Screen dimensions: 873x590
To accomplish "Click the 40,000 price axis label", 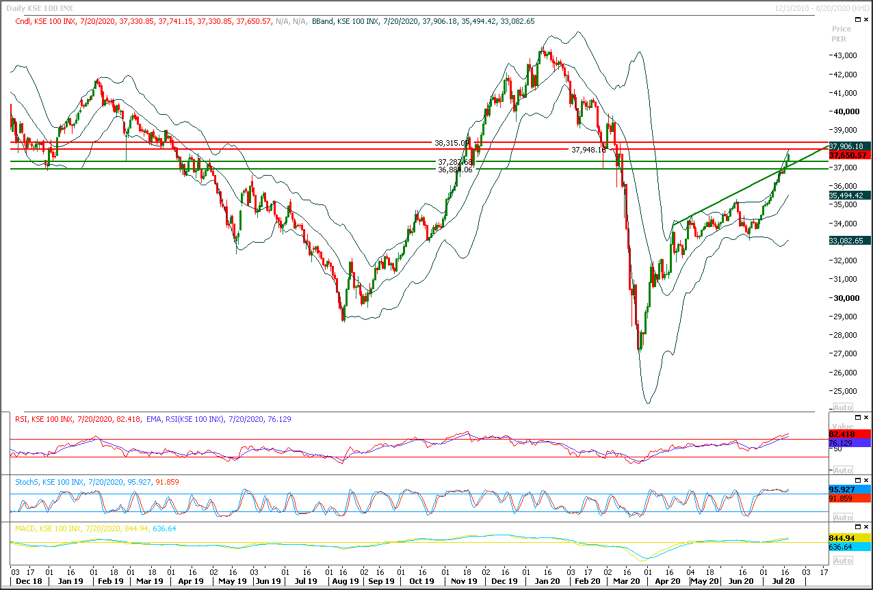I will click(x=846, y=111).
